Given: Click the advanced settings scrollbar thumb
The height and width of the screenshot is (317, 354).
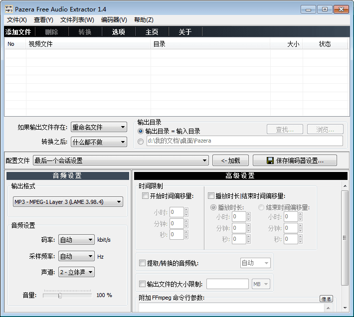Looking at the screenshot, I should (x=345, y=238).
